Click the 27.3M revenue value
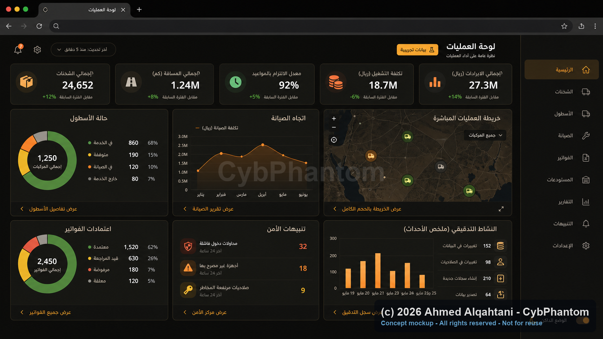This screenshot has height=339, width=603. click(x=483, y=85)
